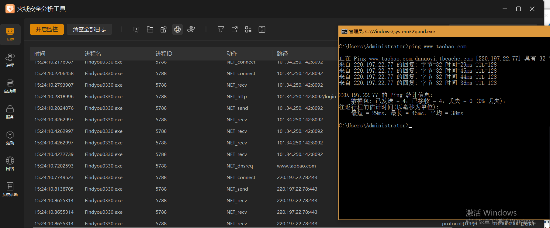
Task: Maximize the Huorong analysis tool window
Action: coord(519,9)
